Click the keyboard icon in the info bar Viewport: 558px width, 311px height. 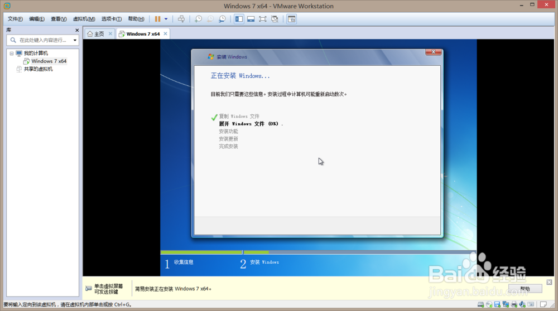point(89,288)
